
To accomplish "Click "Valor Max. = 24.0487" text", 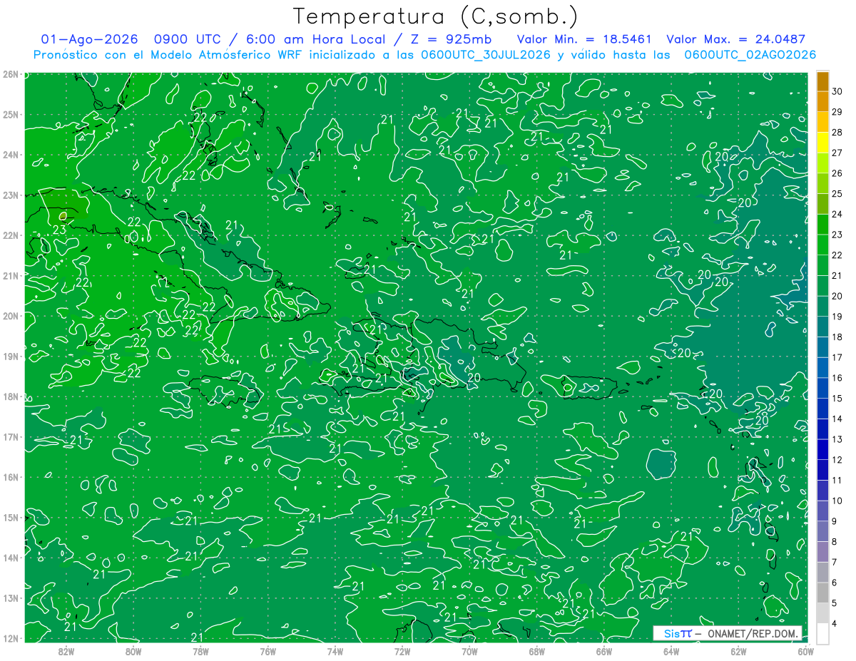I will (x=736, y=39).
